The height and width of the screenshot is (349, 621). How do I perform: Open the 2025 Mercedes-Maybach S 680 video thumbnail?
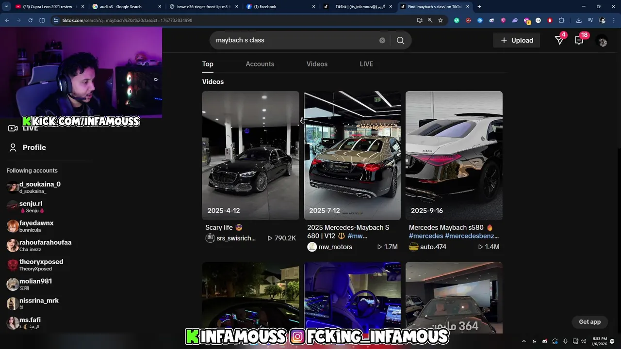click(x=352, y=156)
